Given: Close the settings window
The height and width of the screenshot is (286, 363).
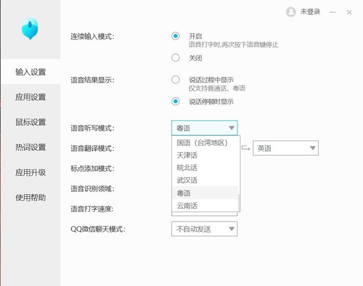Looking at the screenshot, I should [349, 12].
